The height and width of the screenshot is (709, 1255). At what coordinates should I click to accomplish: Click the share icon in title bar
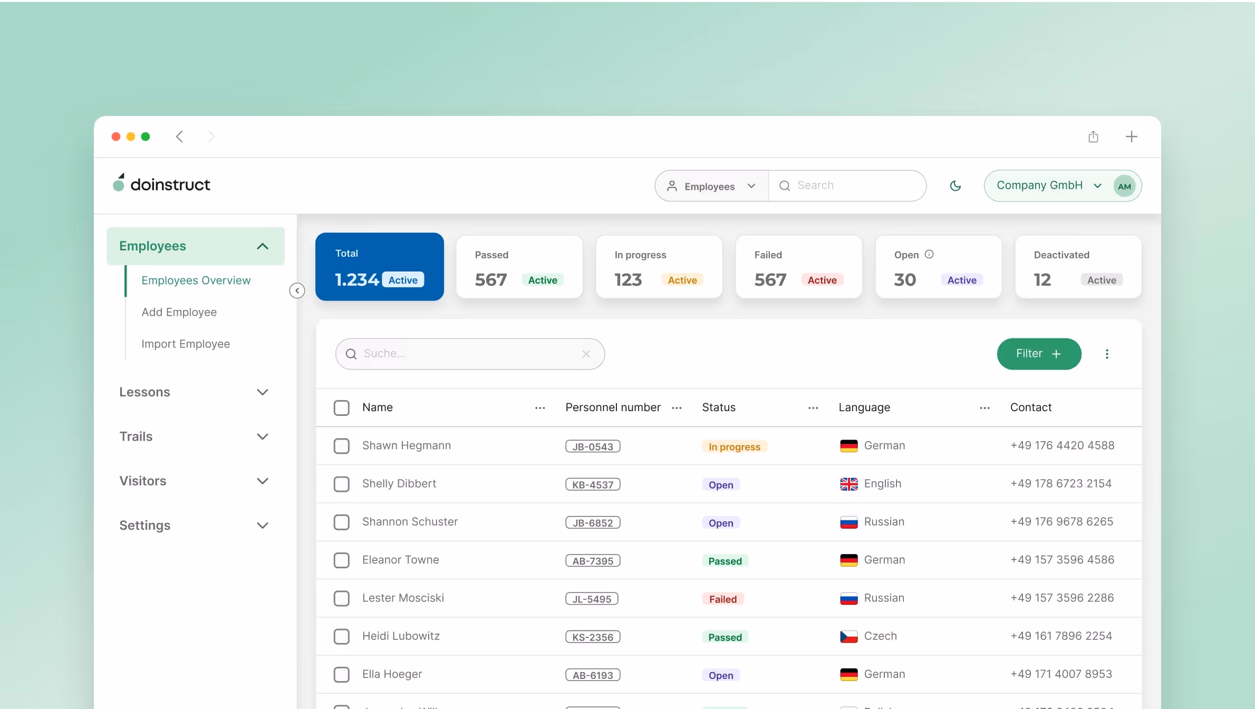1093,137
